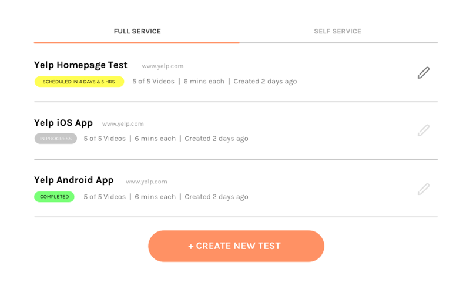The image size is (473, 289).
Task: Select 5 of 5 Videos under iOS App
Action: [105, 139]
